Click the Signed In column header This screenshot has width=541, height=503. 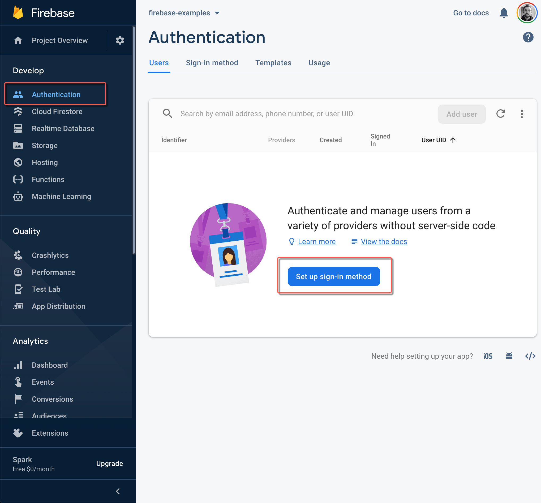[380, 140]
